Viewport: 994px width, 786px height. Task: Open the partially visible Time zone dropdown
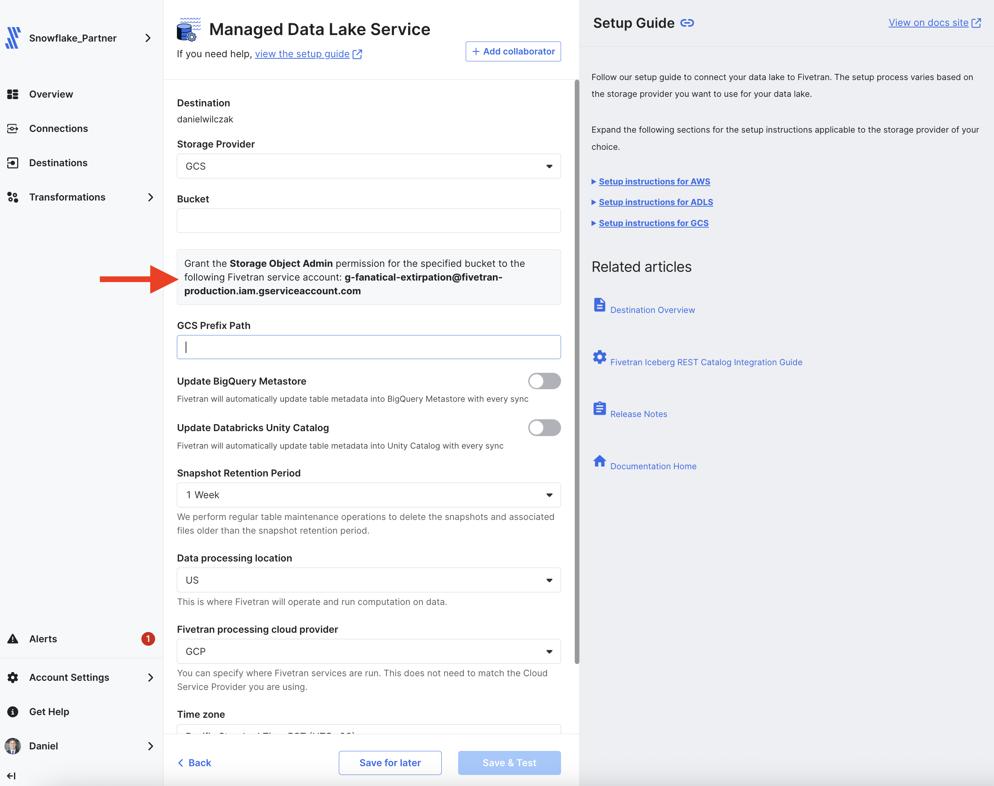tap(369, 730)
